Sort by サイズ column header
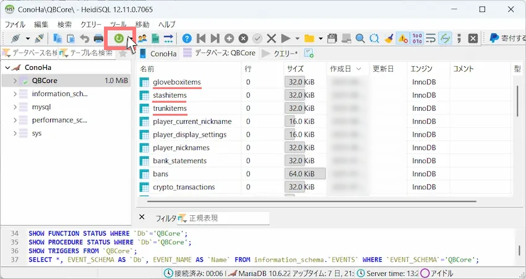Viewport: 526px width, 279px height. pyautogui.click(x=304, y=69)
